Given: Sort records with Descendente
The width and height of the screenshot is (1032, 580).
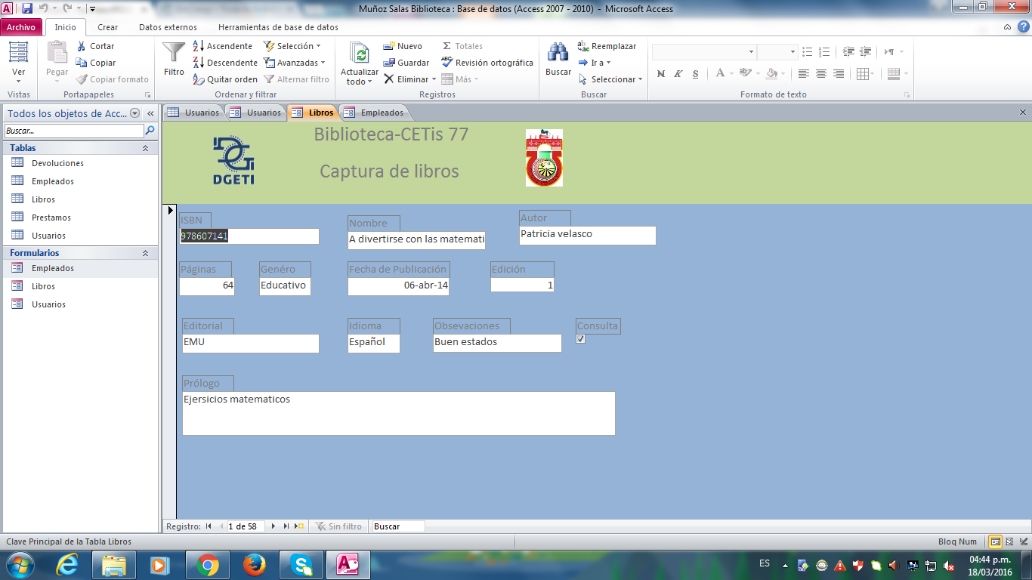Looking at the screenshot, I should [224, 63].
